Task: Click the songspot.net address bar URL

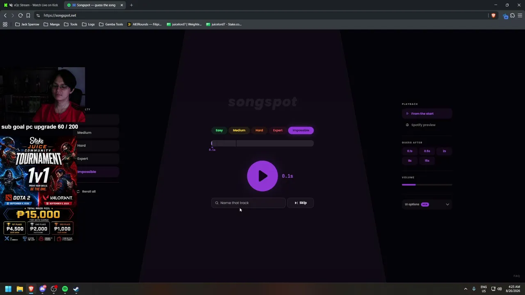Action: tap(60, 15)
